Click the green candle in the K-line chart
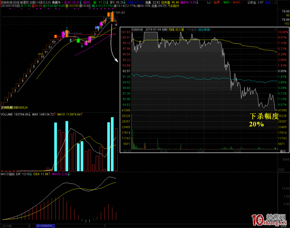 (x=78, y=41)
